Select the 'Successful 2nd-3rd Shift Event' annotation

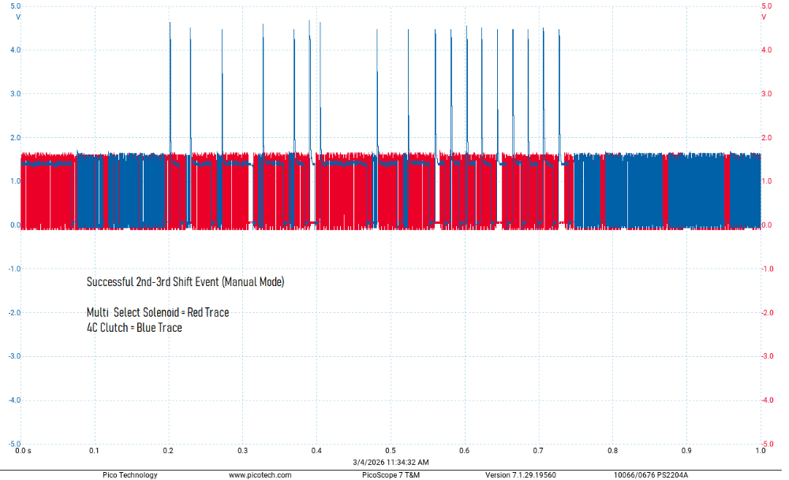click(x=185, y=281)
